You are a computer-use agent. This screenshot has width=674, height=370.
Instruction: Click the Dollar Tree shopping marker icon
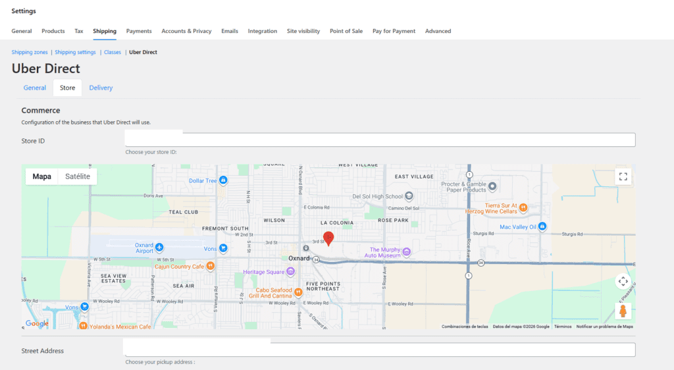[x=223, y=180]
